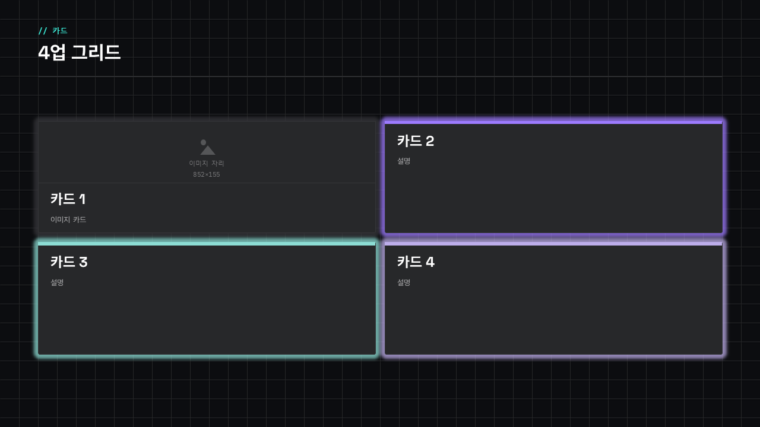The image size is (760, 427).
Task: Click the 이미지 카드 description text
Action: click(x=68, y=219)
